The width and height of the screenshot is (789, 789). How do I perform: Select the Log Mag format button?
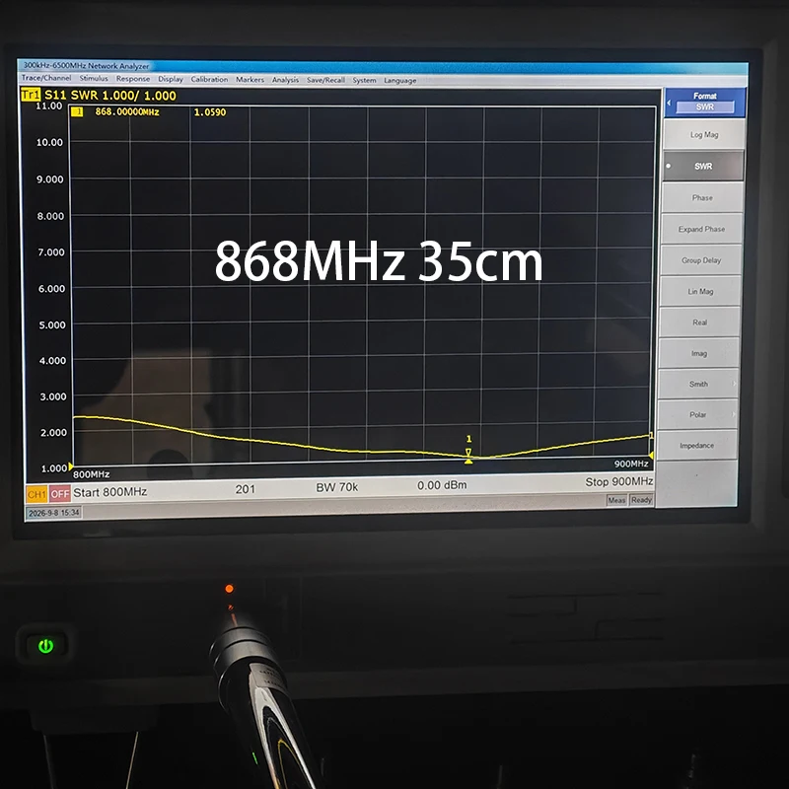(704, 134)
